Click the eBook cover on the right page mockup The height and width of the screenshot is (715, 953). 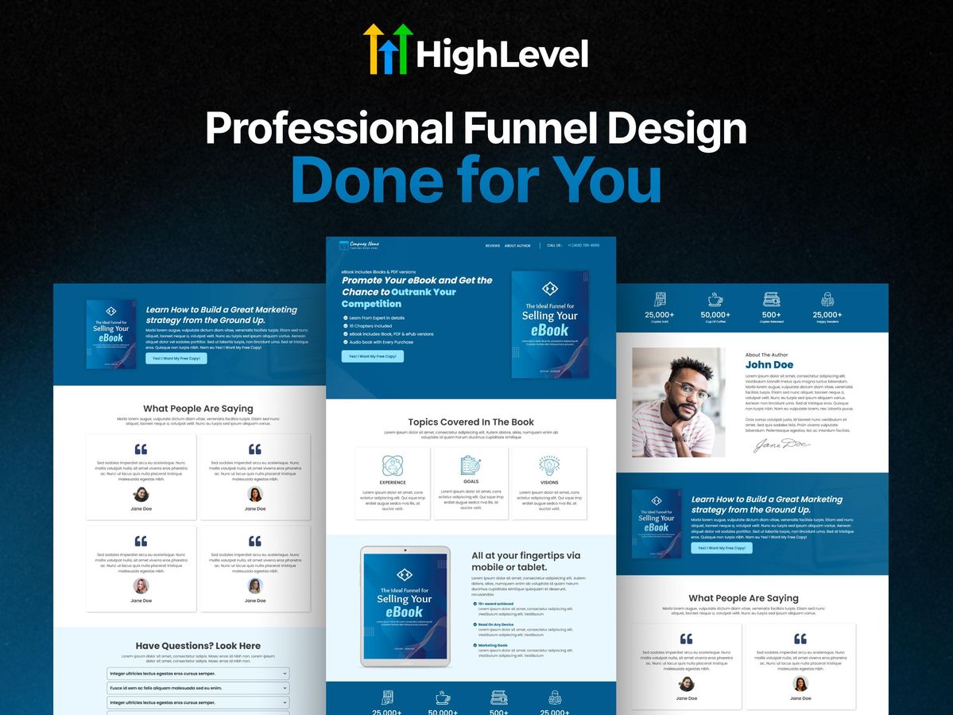click(x=657, y=524)
